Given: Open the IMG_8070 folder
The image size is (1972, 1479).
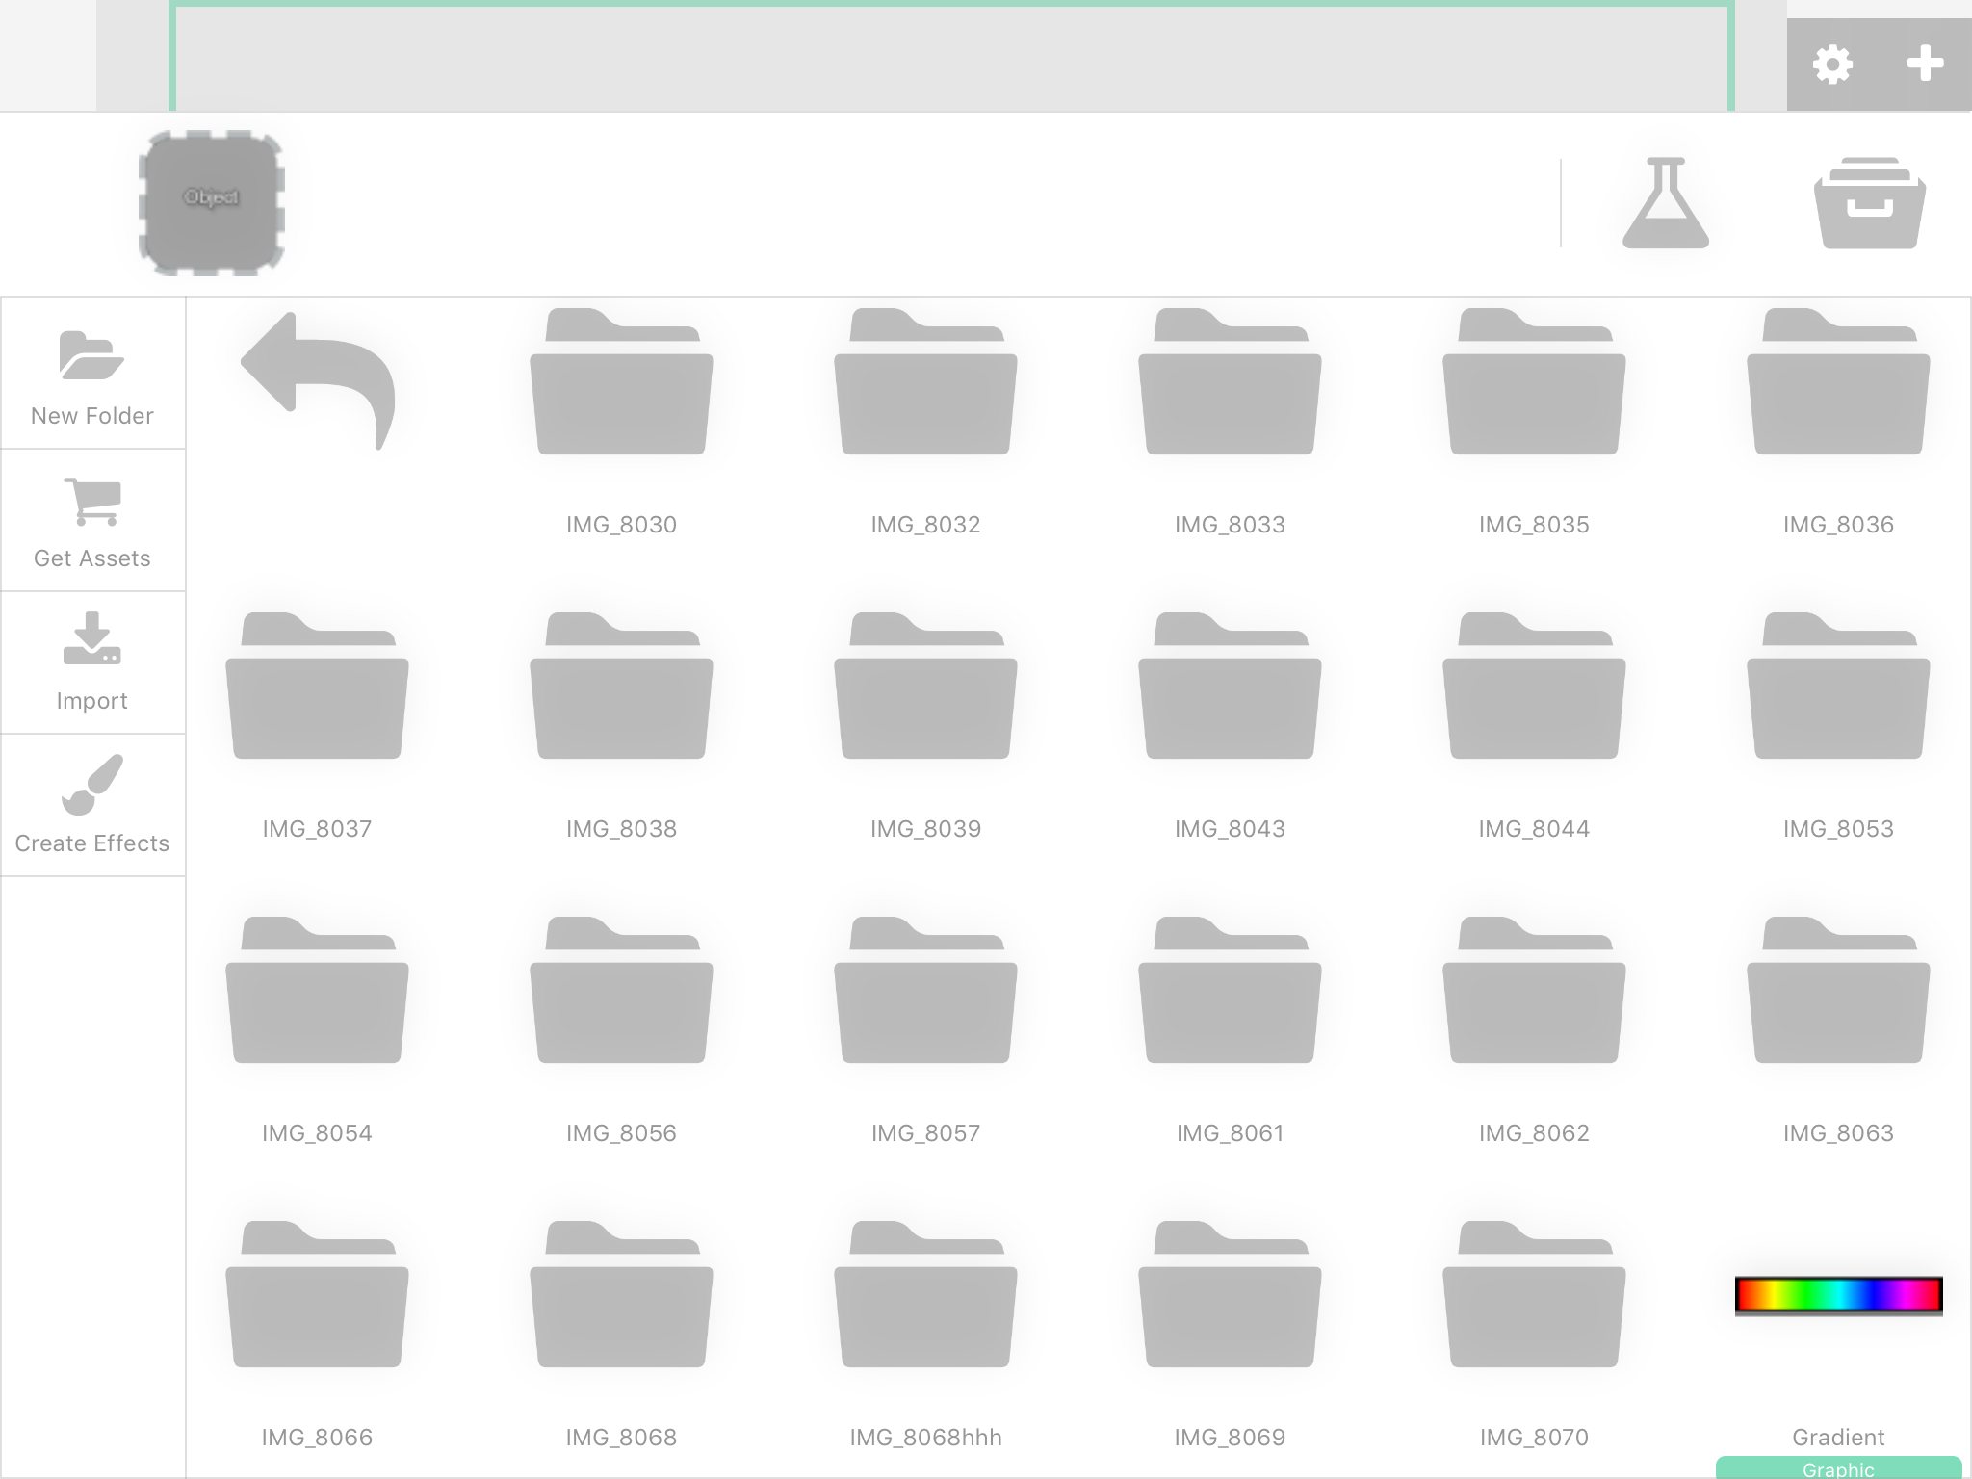Looking at the screenshot, I should 1534,1298.
